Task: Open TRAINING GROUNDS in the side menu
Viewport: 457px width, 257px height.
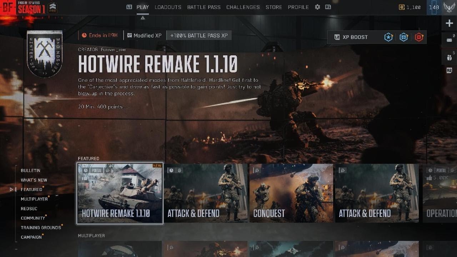Action: (x=41, y=228)
